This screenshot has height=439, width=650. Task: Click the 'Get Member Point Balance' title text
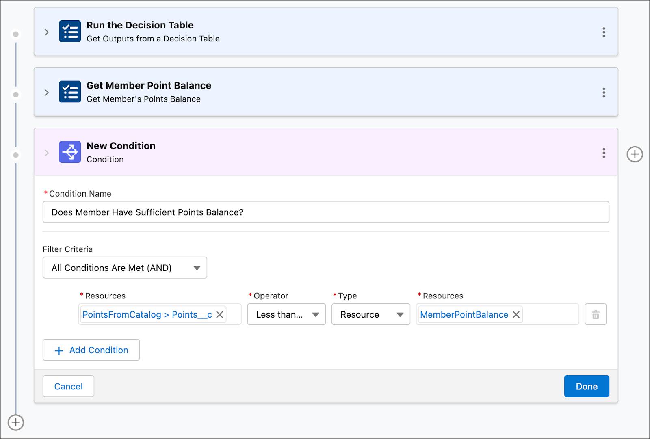click(x=149, y=85)
